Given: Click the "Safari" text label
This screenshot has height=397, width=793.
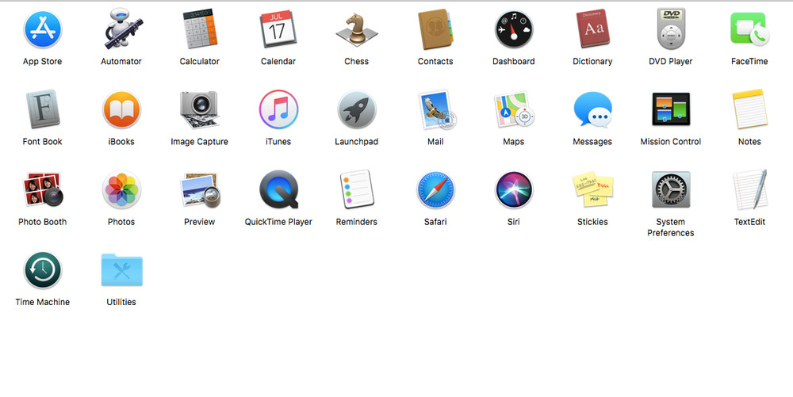Looking at the screenshot, I should pos(435,222).
